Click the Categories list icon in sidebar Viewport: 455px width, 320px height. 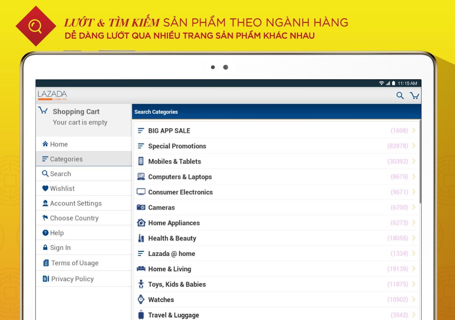[x=45, y=159]
